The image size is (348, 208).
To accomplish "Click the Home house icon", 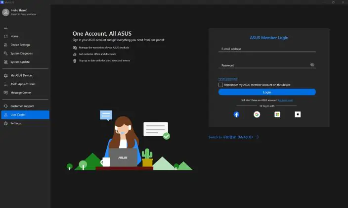I will coord(6,36).
